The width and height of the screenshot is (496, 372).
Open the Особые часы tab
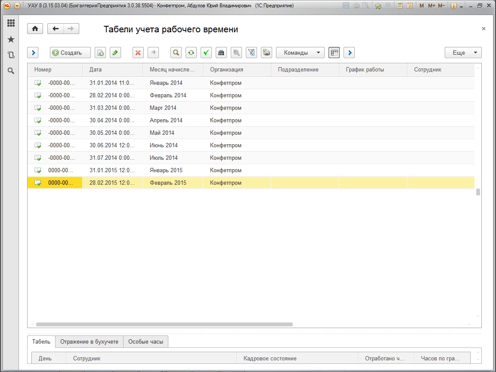pyautogui.click(x=146, y=342)
